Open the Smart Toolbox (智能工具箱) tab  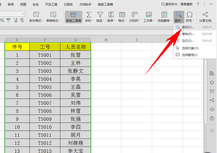point(105,4)
